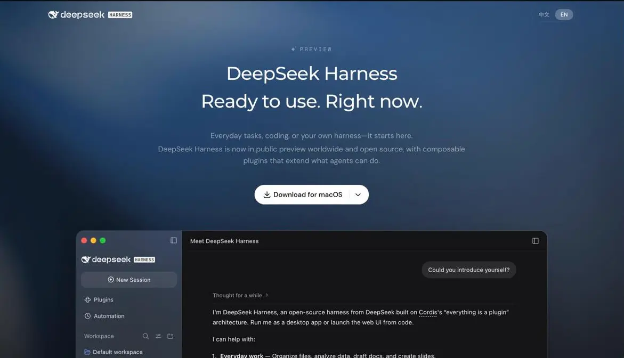
Task: Click the red close window dot
Action: pyautogui.click(x=84, y=240)
